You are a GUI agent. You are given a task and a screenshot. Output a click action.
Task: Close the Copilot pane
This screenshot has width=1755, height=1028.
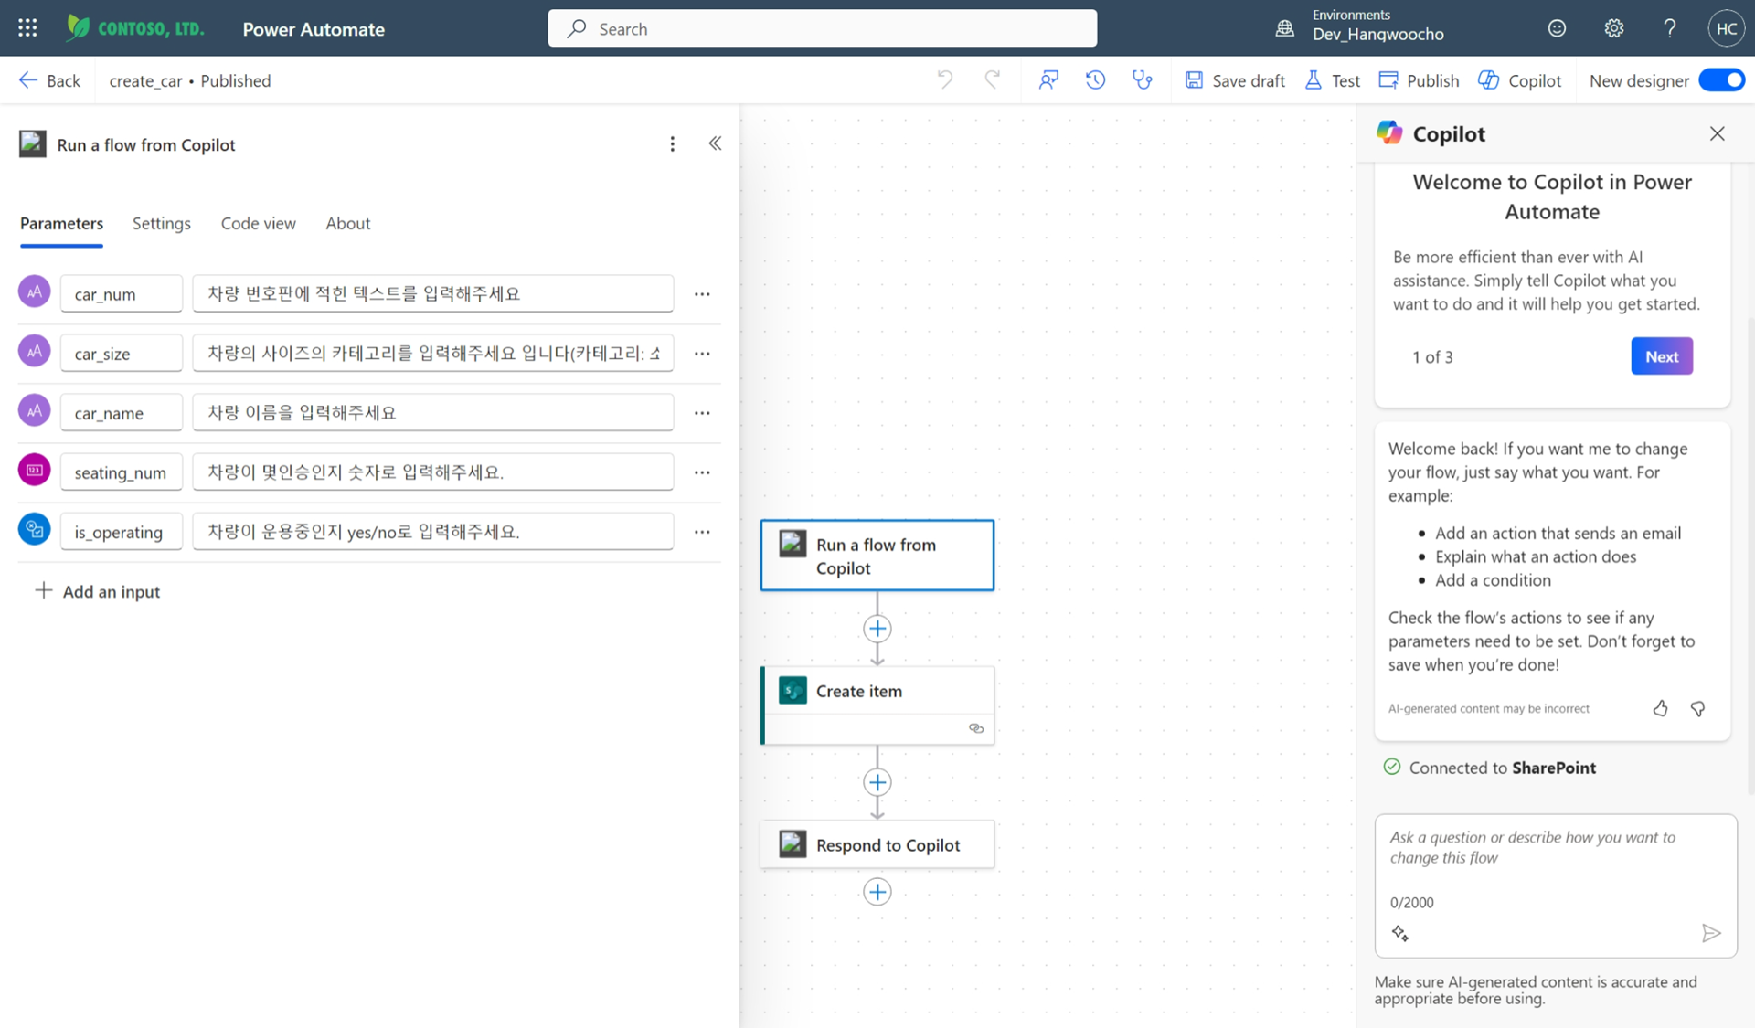[1718, 133]
